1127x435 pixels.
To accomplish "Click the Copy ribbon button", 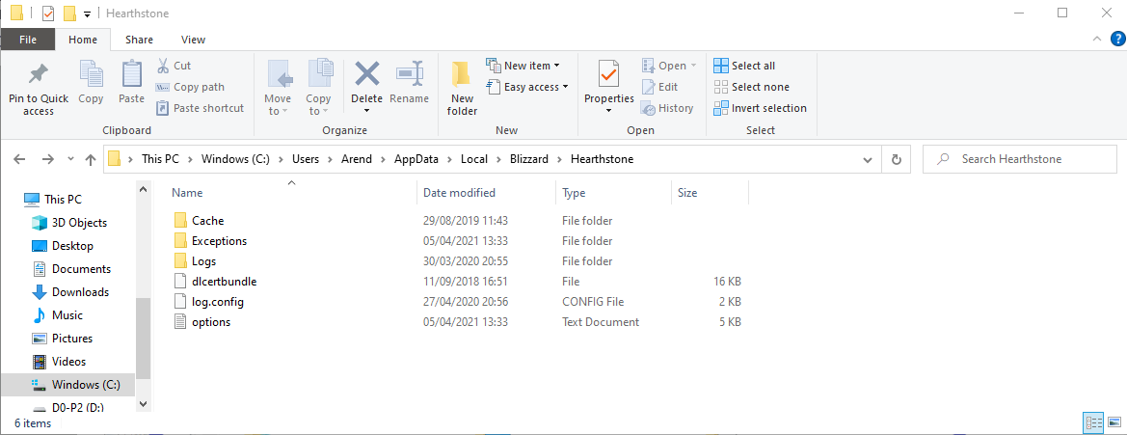I will (x=91, y=85).
